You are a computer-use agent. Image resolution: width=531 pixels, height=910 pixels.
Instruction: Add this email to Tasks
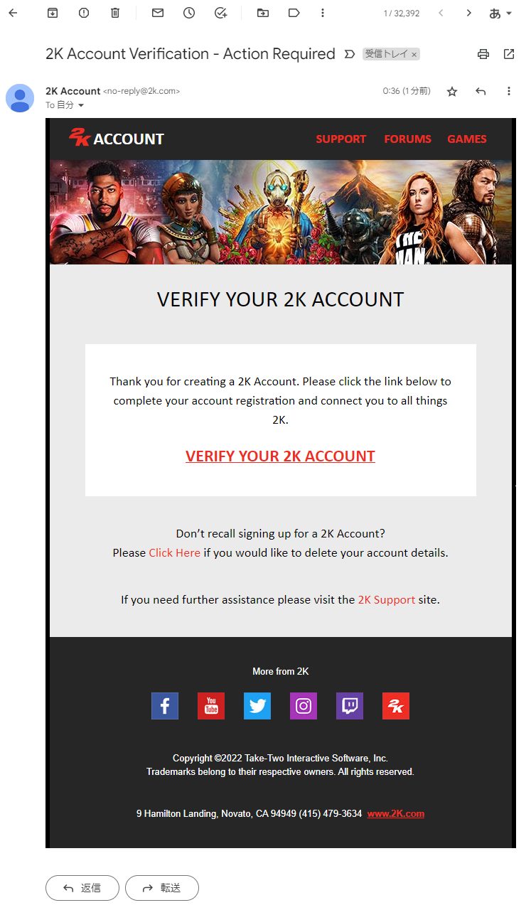(220, 13)
